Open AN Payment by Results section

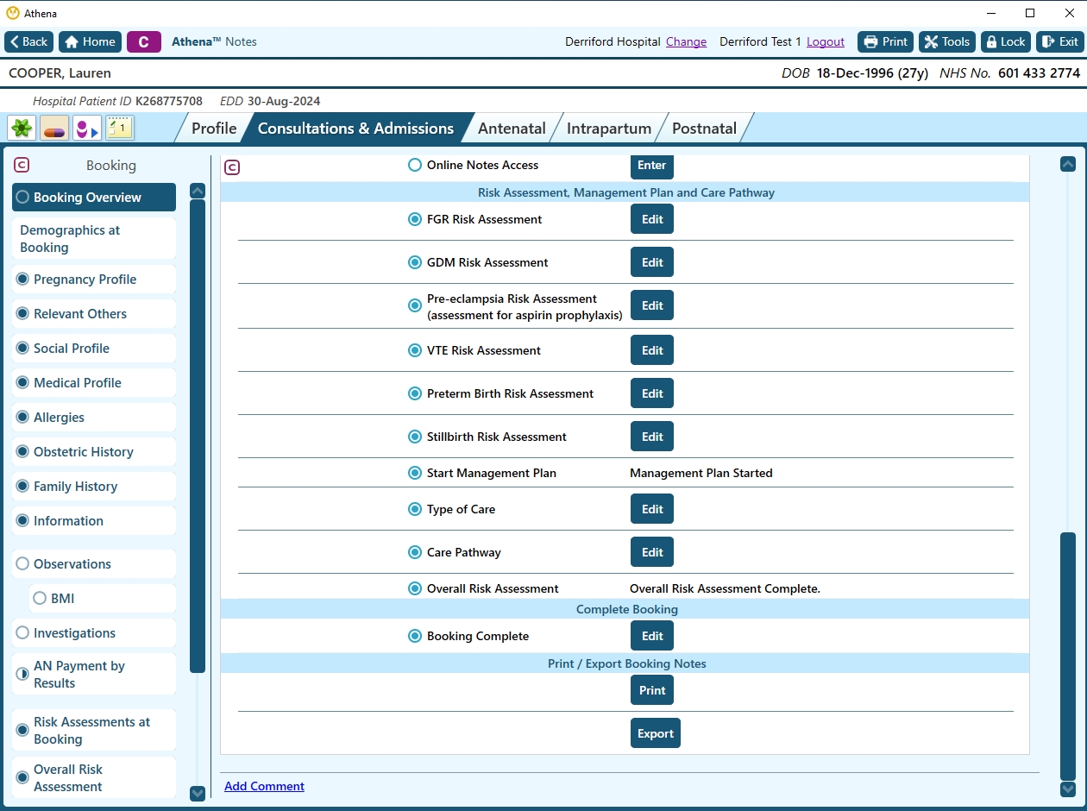coord(94,674)
